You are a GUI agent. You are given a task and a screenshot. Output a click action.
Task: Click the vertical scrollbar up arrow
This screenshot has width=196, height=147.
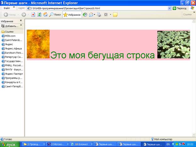tap(194, 21)
